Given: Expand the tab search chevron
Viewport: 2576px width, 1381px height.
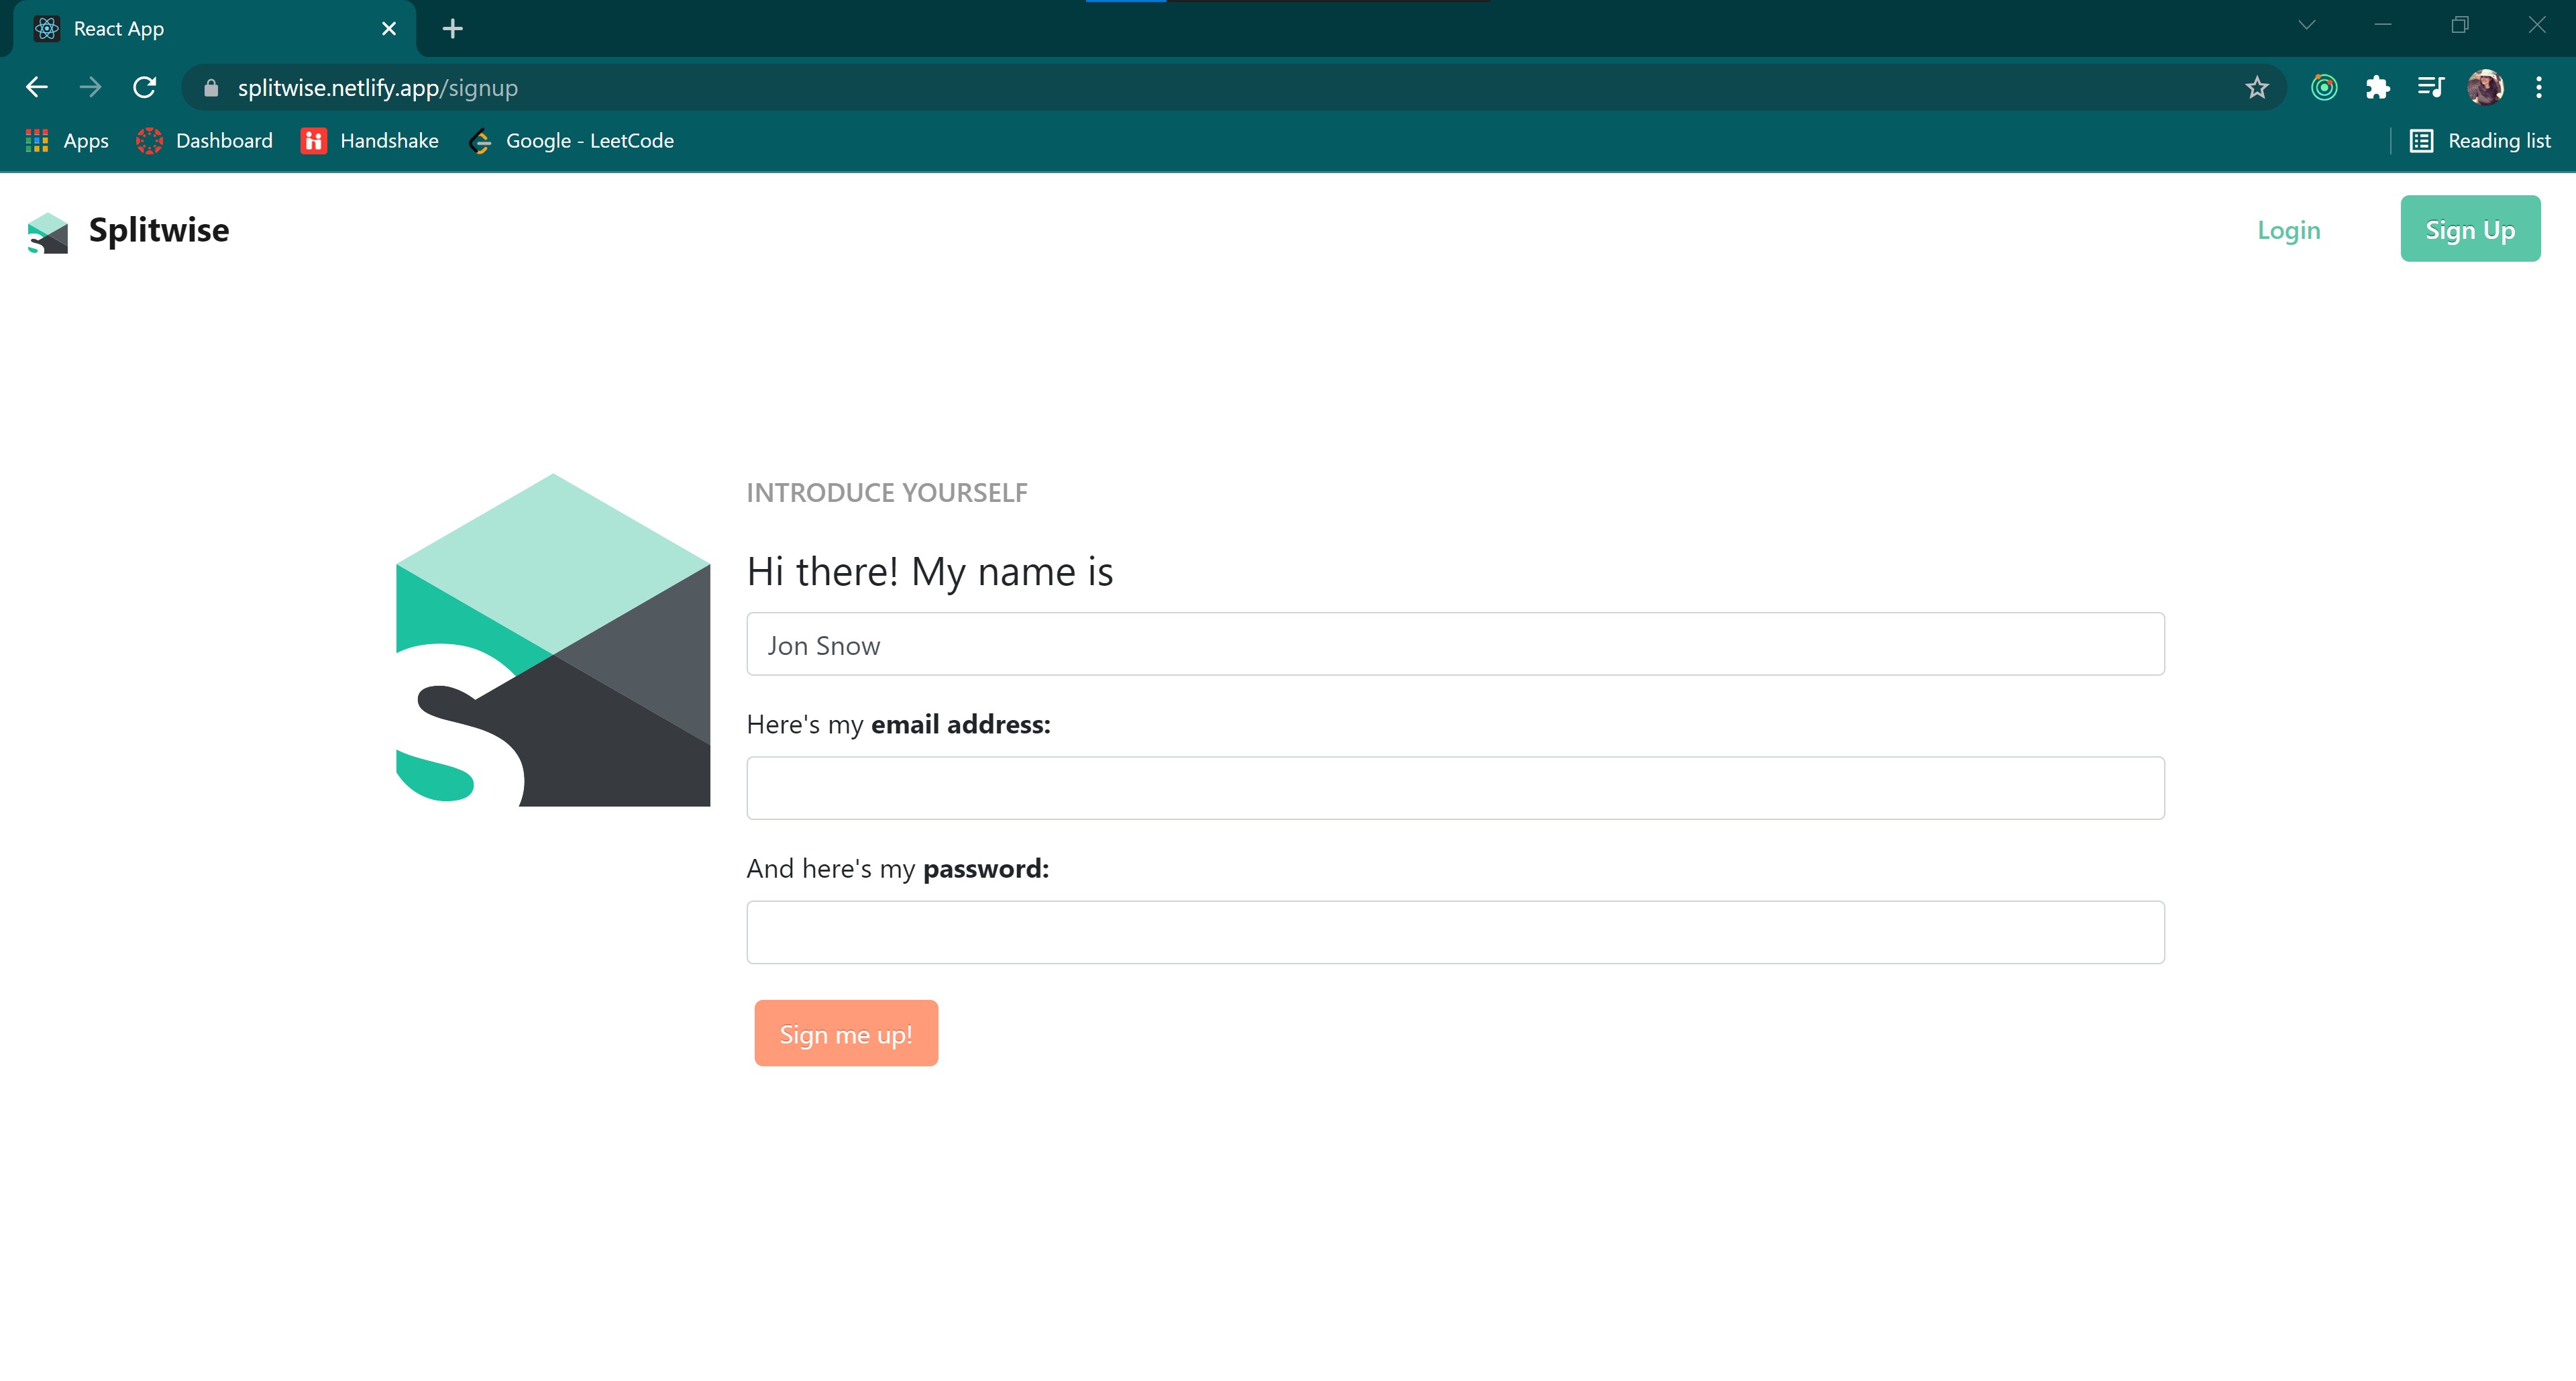Looking at the screenshot, I should [x=2306, y=26].
